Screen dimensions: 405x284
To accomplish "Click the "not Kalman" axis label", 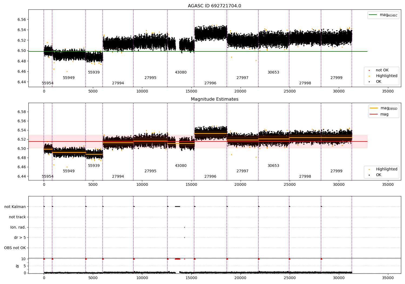I will coord(15,207).
